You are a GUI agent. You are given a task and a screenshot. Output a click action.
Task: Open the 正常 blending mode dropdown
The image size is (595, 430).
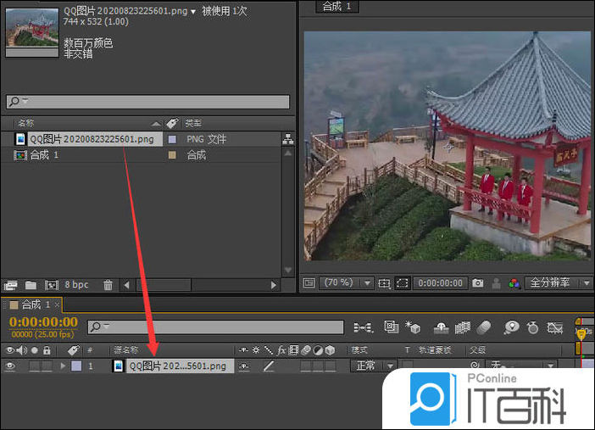[x=373, y=366]
